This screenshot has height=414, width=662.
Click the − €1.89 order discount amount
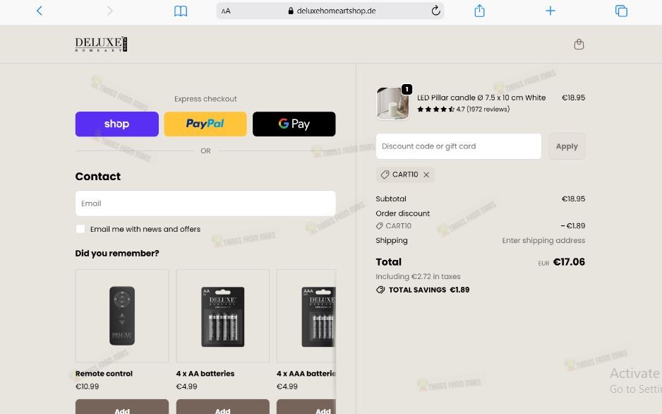click(572, 225)
